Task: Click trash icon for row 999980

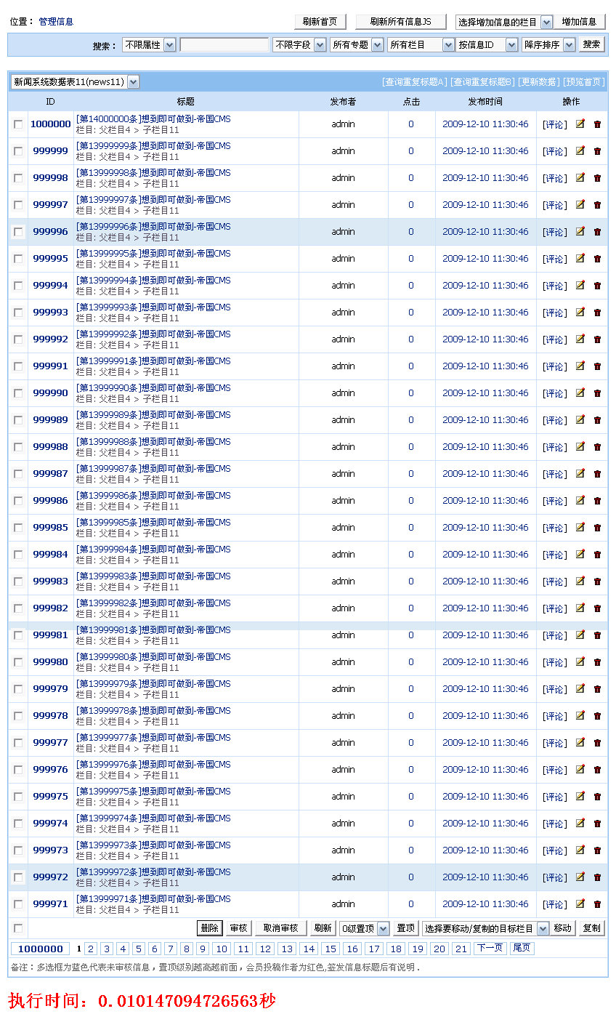Action: click(x=597, y=662)
